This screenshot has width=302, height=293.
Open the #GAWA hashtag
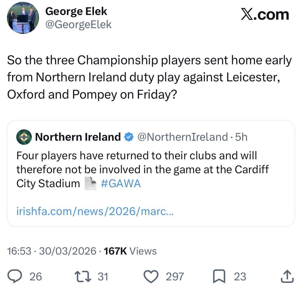pos(121,184)
